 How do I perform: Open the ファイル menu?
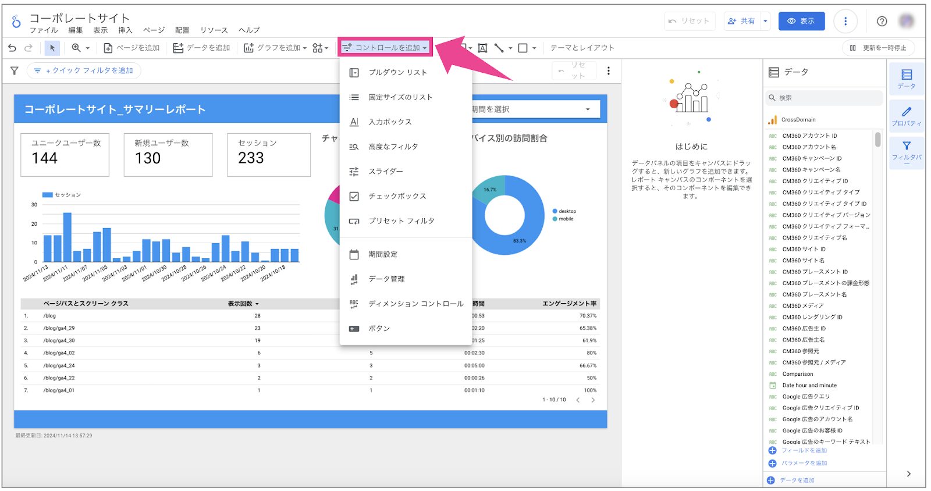click(44, 30)
